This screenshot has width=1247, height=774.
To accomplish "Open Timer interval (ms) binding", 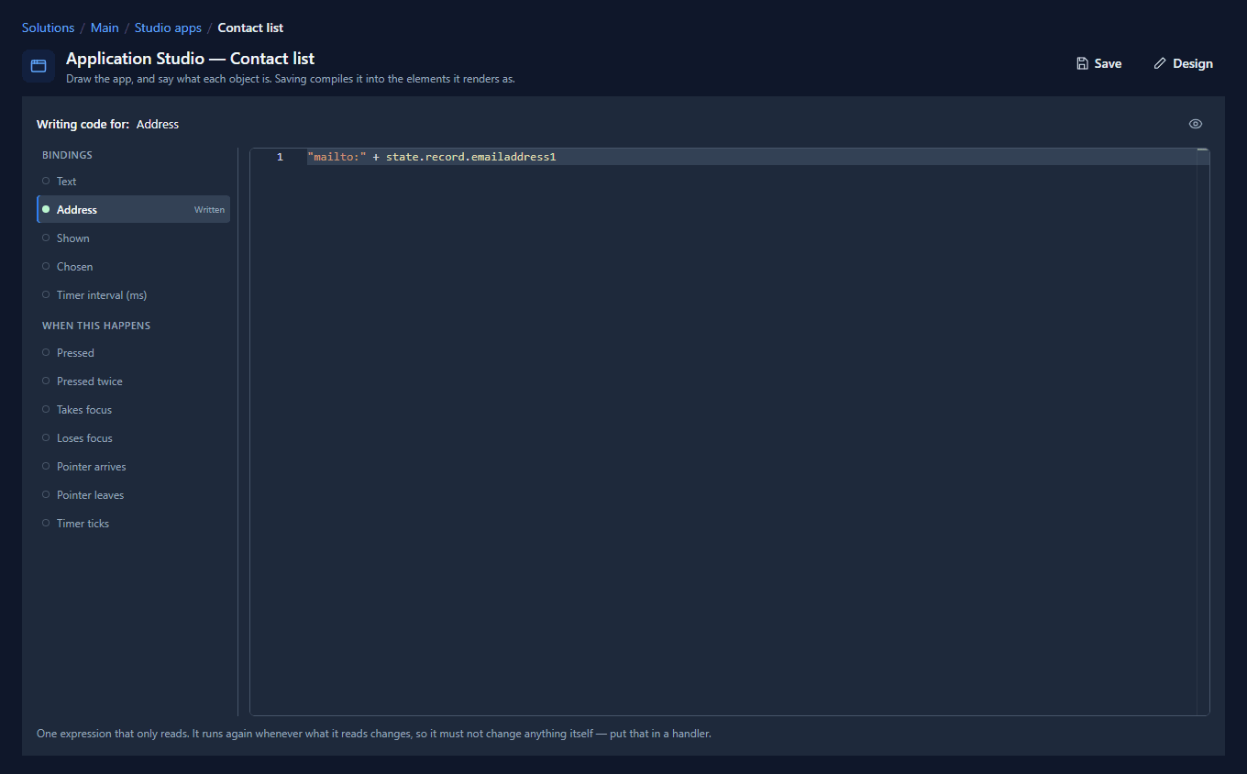I will pyautogui.click(x=133, y=295).
